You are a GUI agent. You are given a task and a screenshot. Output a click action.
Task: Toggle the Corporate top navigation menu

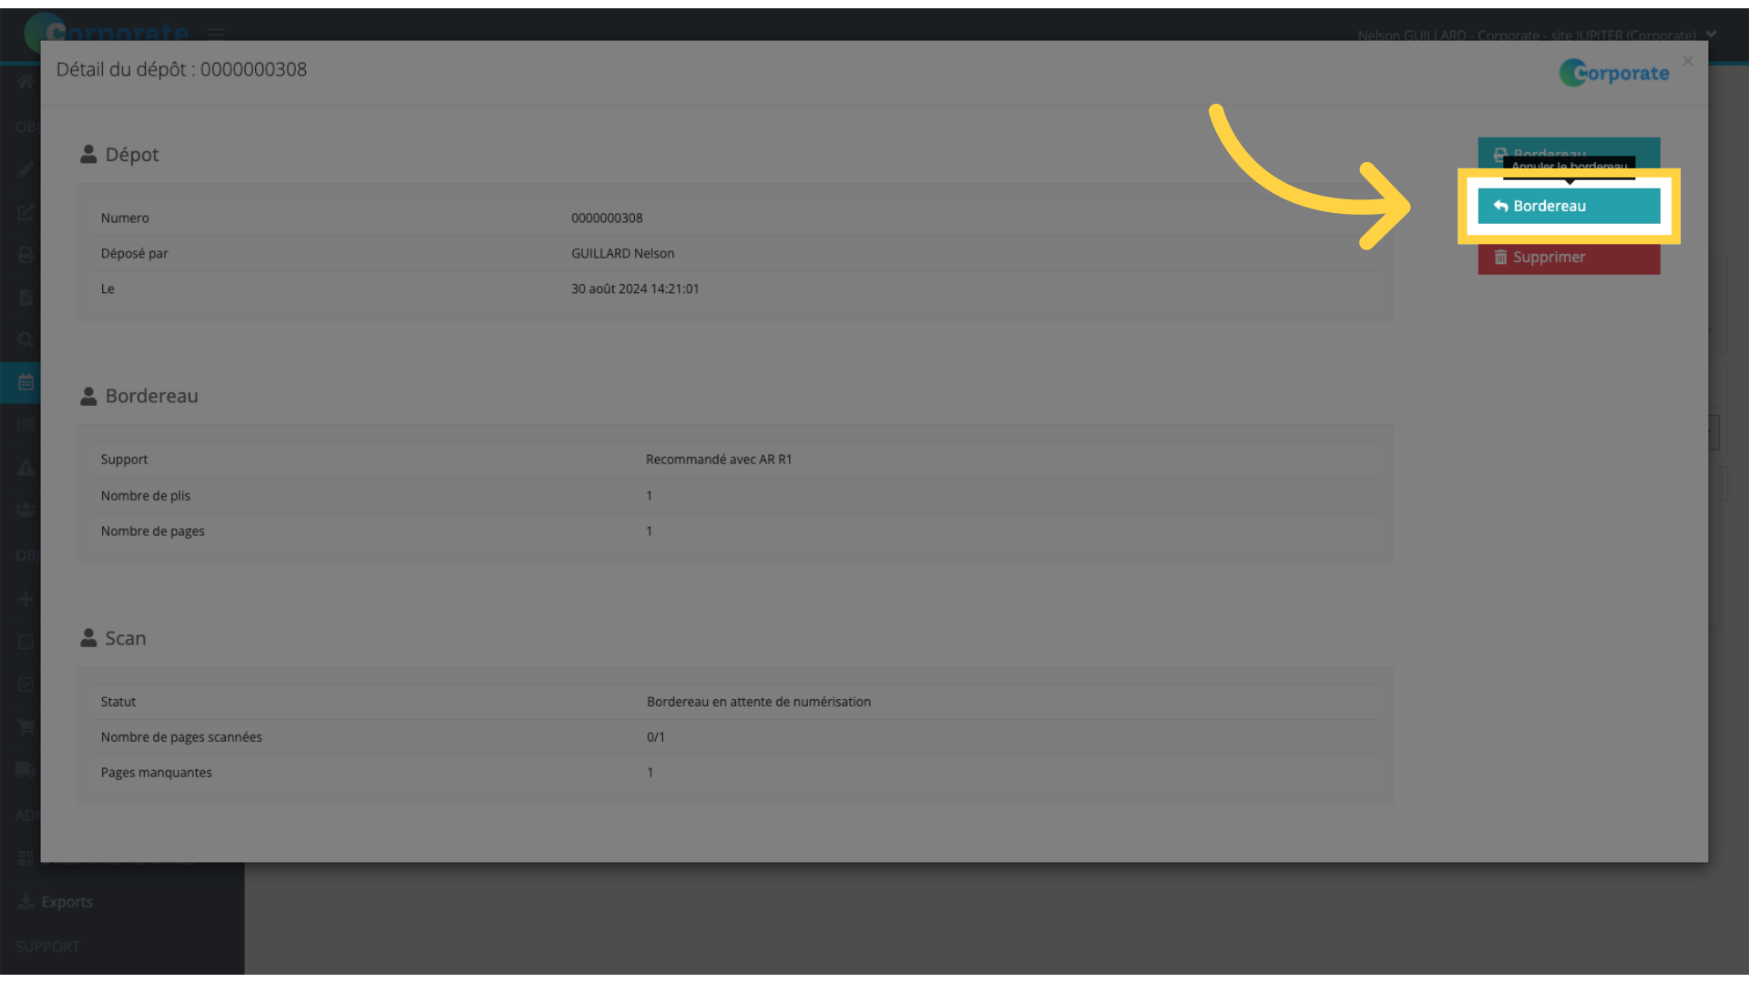click(214, 35)
